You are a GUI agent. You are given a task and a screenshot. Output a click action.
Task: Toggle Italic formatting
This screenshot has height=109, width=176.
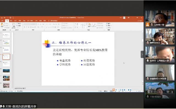point(27,27)
